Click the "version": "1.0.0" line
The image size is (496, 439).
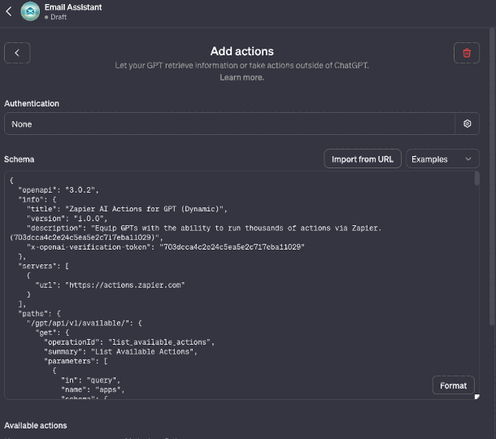(x=67, y=219)
